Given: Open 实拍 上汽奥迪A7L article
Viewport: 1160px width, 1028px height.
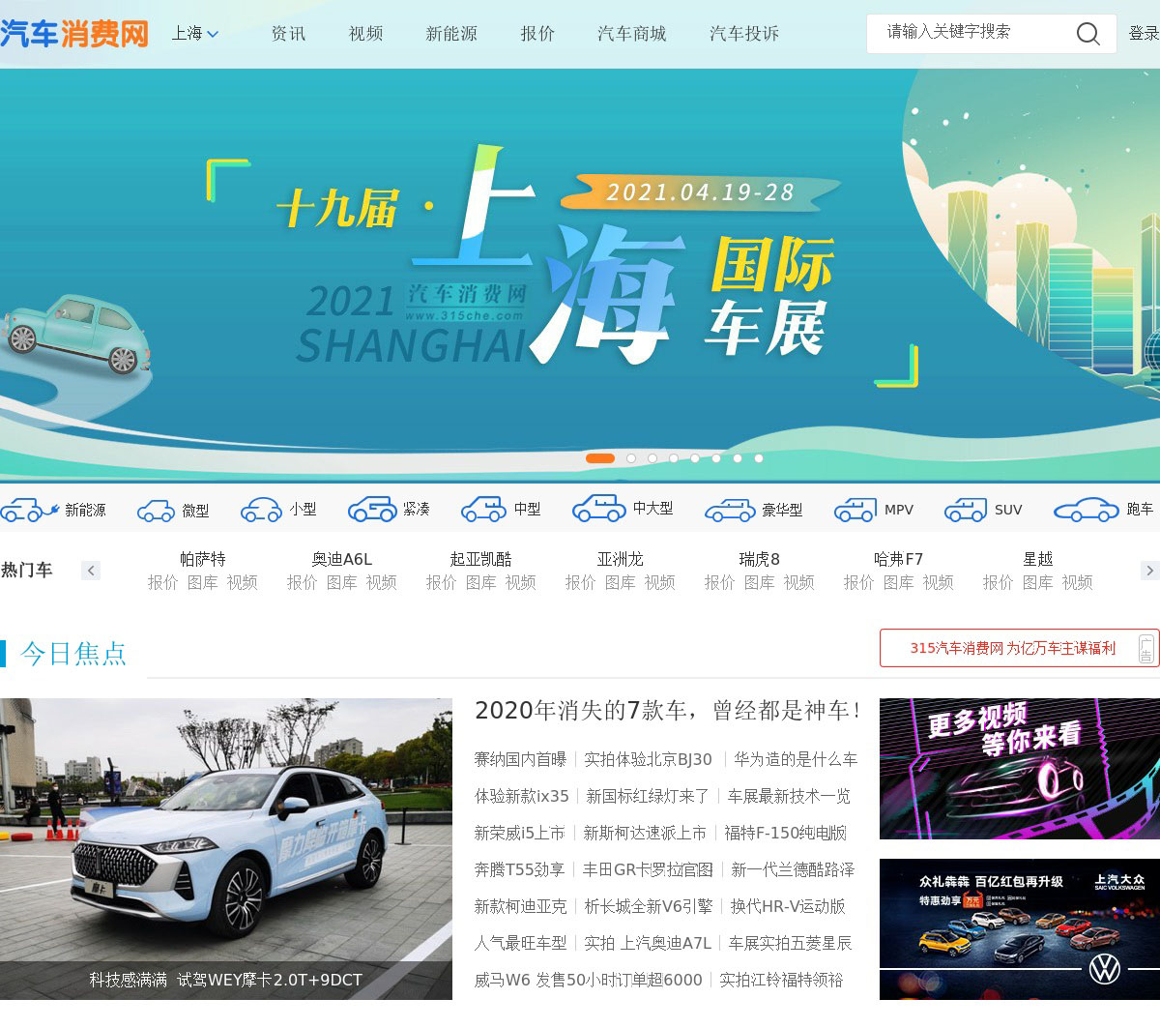Looking at the screenshot, I should click(648, 943).
